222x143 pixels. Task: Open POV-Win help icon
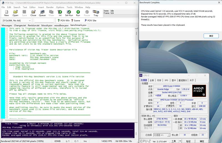64,21
